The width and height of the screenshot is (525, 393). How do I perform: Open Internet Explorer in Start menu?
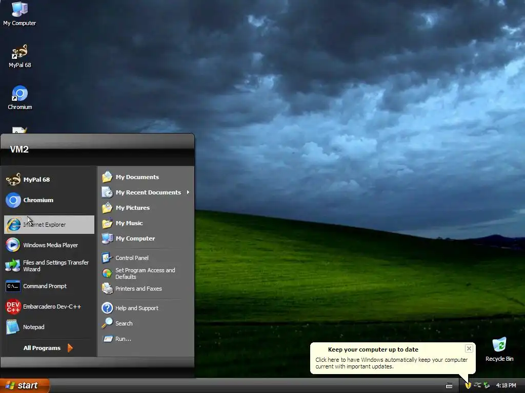click(x=49, y=225)
